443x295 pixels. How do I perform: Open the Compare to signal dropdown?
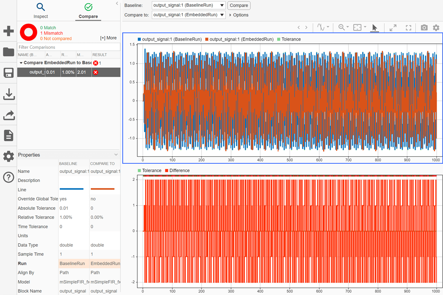click(x=189, y=15)
